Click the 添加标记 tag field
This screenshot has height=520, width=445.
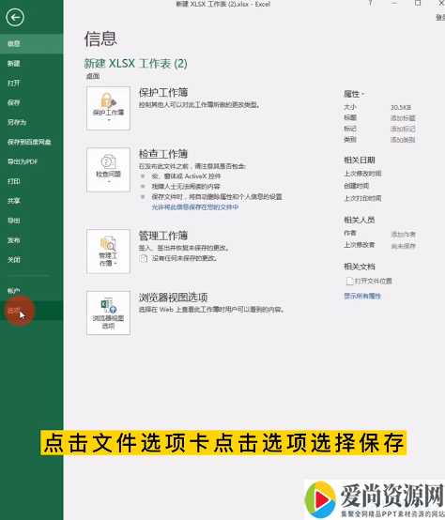pos(403,129)
